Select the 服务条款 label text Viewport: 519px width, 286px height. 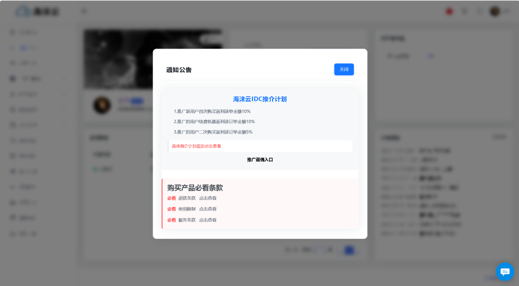tap(187, 220)
